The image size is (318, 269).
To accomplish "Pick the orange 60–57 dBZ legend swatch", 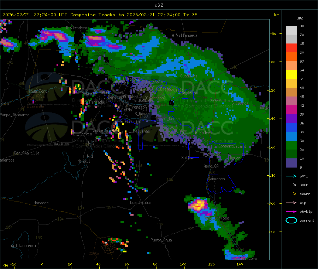I will coord(291,57).
